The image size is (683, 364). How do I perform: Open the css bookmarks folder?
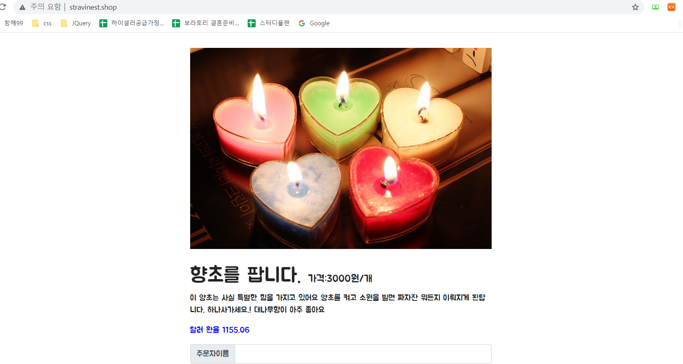pyautogui.click(x=42, y=23)
